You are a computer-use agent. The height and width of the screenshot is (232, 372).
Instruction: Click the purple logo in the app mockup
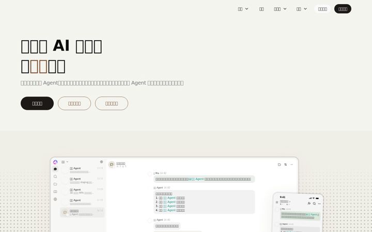click(55, 162)
